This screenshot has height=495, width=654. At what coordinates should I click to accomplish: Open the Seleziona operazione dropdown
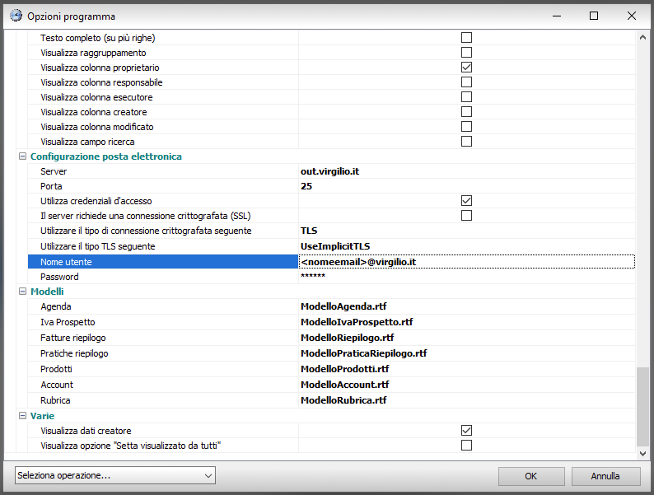tap(115, 475)
